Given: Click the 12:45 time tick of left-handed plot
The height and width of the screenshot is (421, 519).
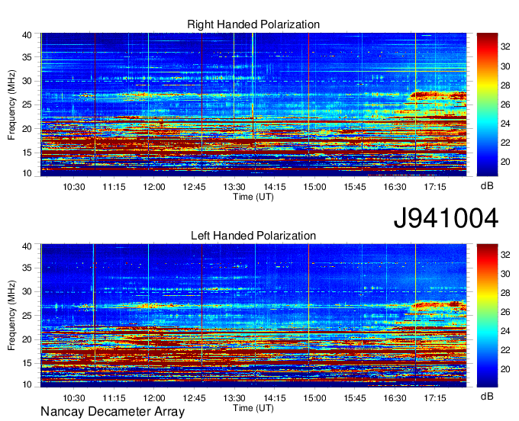Looking at the screenshot, I should tap(195, 398).
